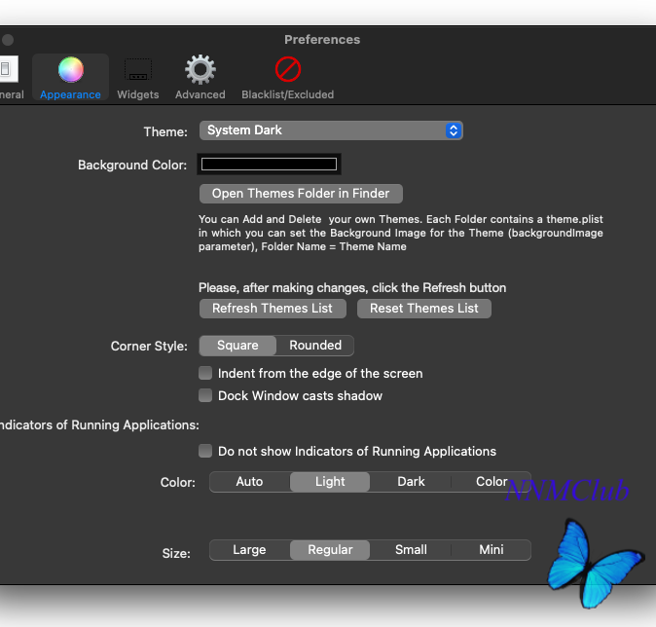Choose Mini indicator size
Viewport: 656px width, 627px height.
point(492,549)
